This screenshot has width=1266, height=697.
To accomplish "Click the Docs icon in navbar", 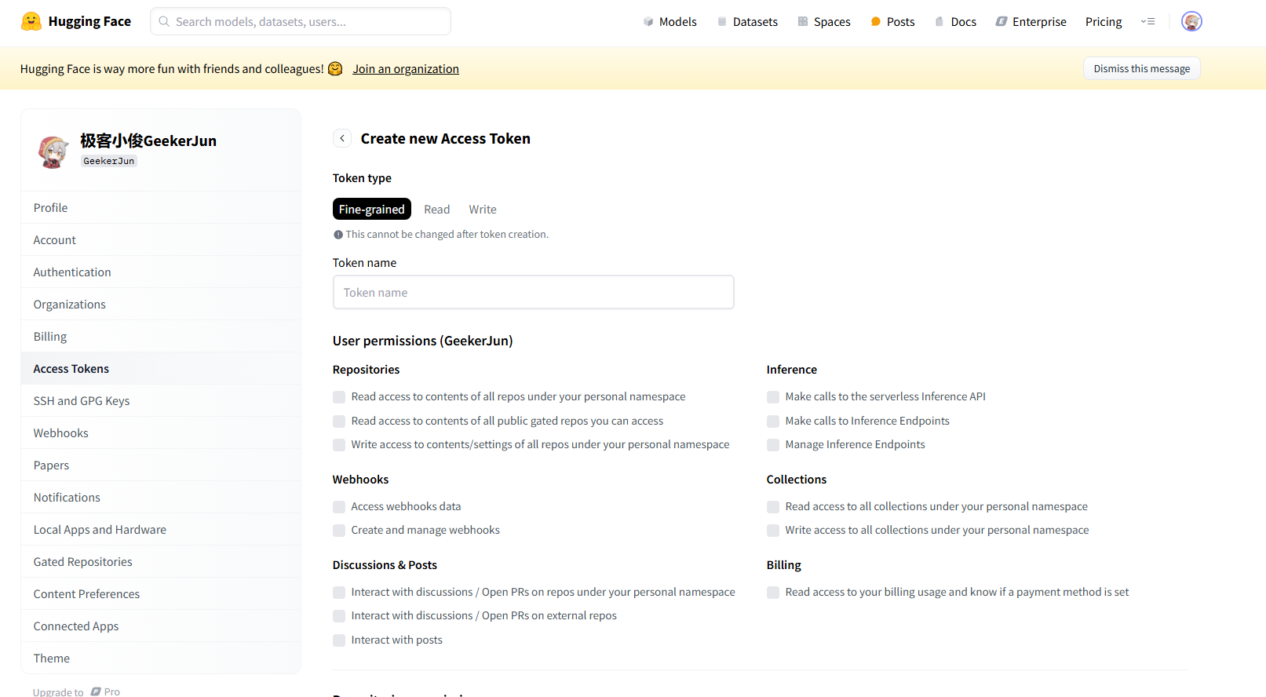I will 939,21.
